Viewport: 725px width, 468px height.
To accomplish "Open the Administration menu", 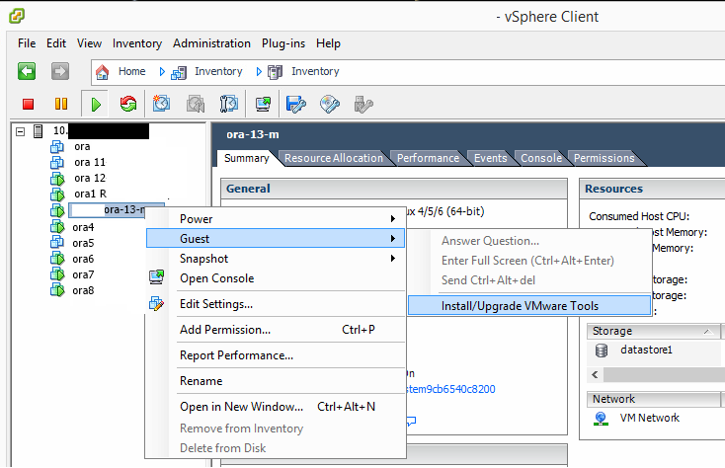I will (211, 43).
